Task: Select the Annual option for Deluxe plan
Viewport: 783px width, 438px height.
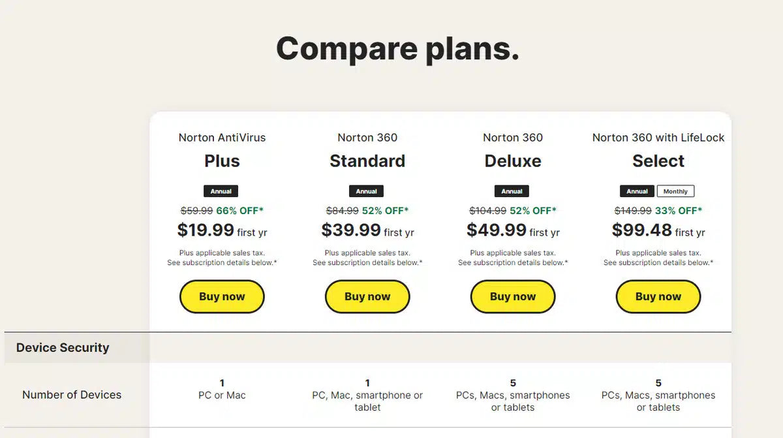Action: point(512,191)
